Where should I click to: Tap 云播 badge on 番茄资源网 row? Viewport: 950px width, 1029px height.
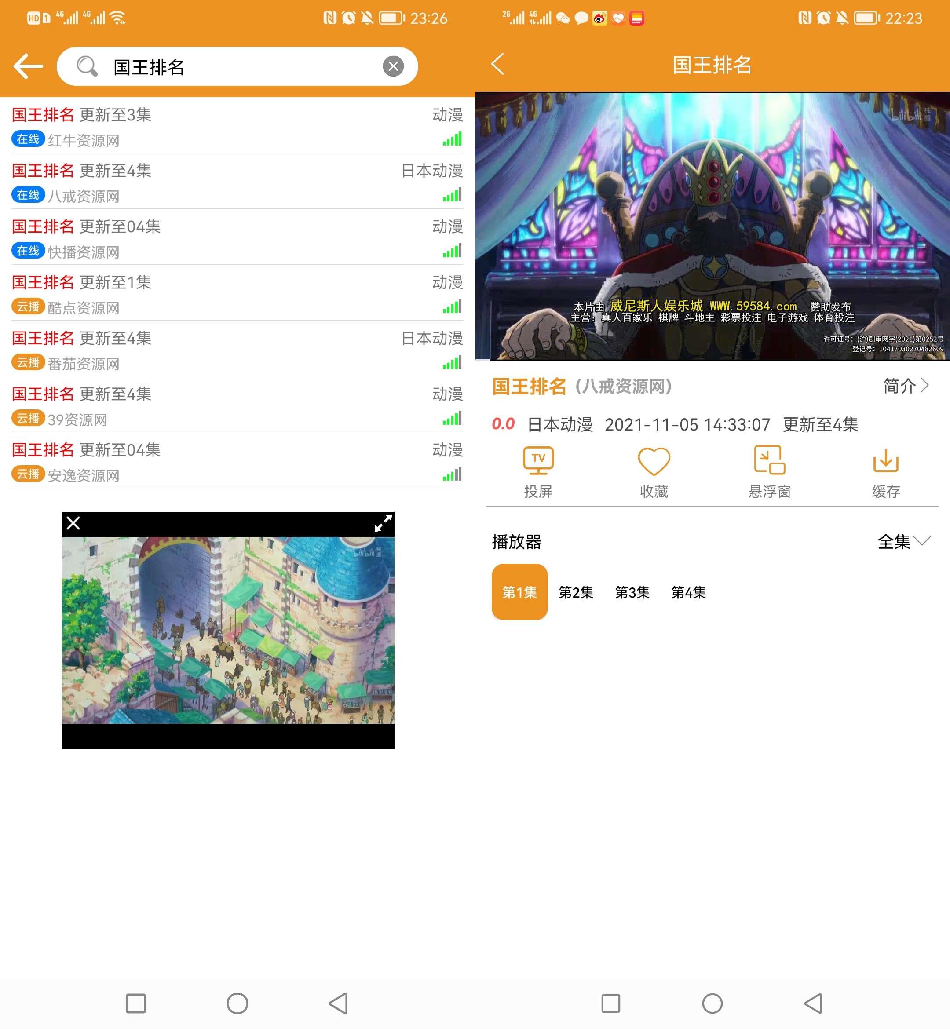tap(28, 363)
